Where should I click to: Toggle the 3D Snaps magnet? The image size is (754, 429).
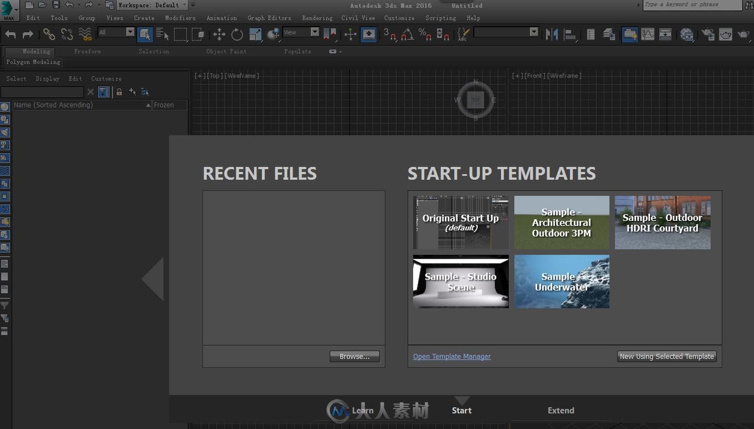(x=390, y=34)
